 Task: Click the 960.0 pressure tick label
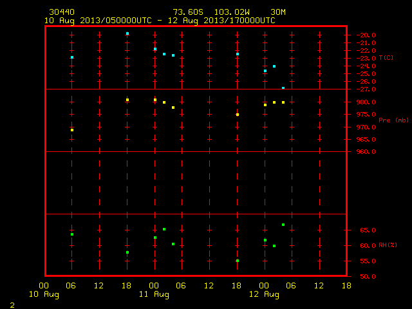click(x=366, y=152)
